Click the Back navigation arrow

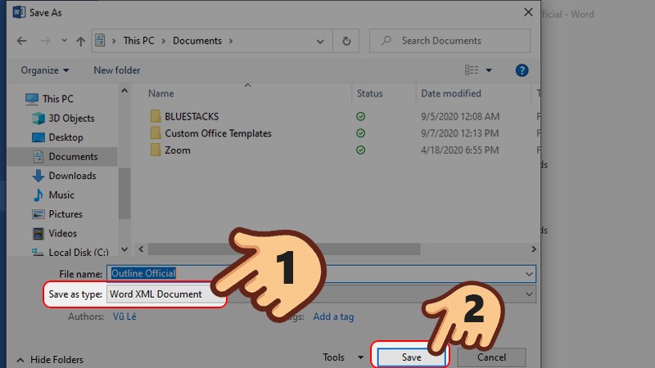click(21, 41)
